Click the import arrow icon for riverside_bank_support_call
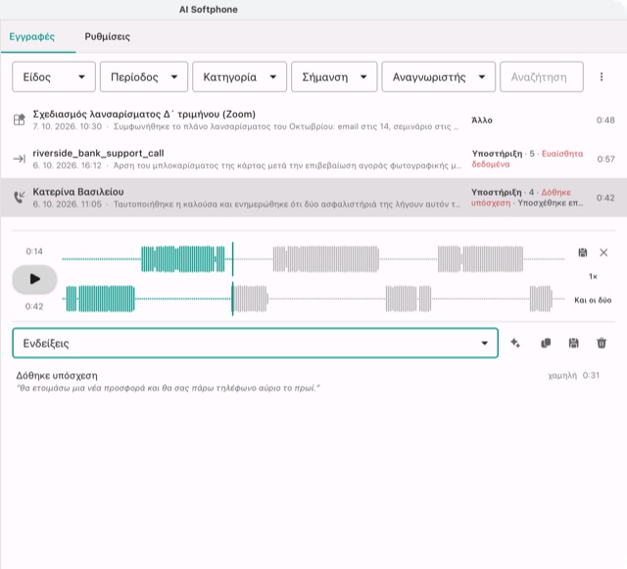The image size is (627, 569). tap(20, 159)
